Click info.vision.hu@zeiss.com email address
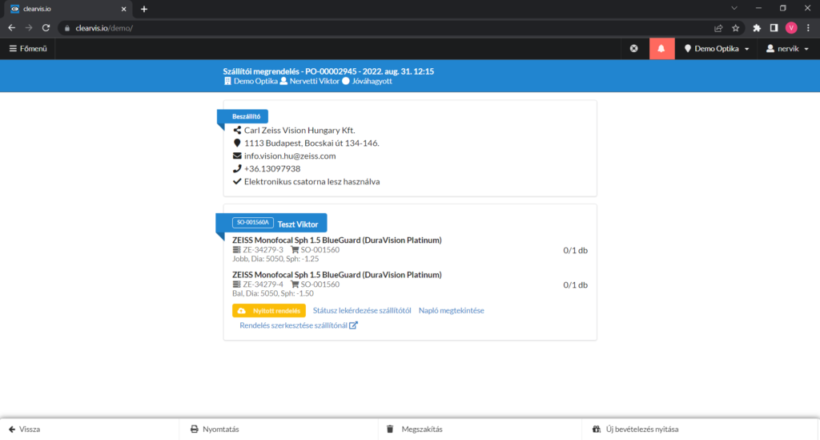 [x=290, y=156]
